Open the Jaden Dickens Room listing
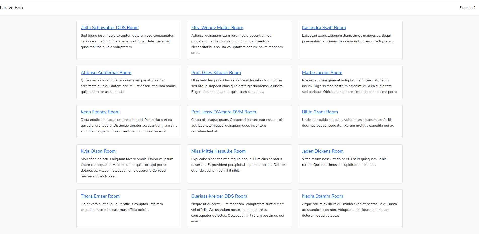This screenshot has width=479, height=234. tap(323, 151)
